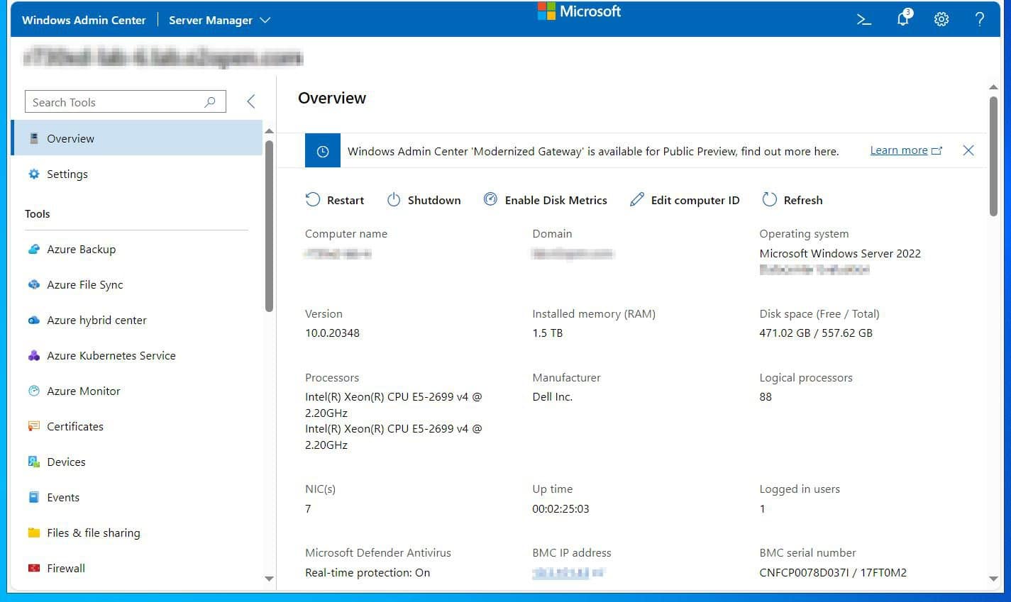Open the Learn more link
1011x602 pixels.
pos(899,150)
